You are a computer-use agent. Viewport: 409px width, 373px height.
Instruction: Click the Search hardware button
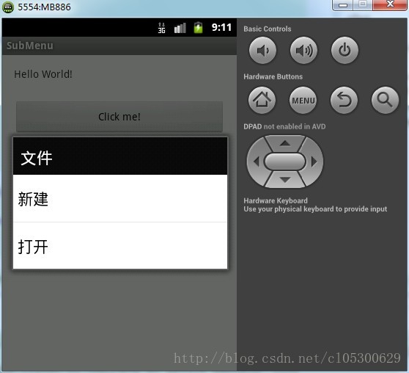[x=385, y=100]
